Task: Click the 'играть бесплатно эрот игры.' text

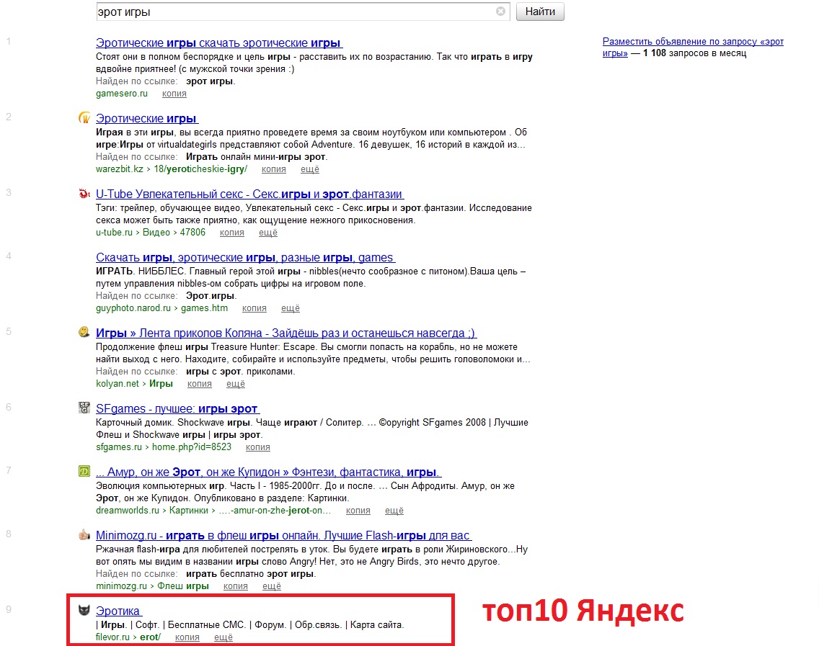Action: pyautogui.click(x=251, y=573)
